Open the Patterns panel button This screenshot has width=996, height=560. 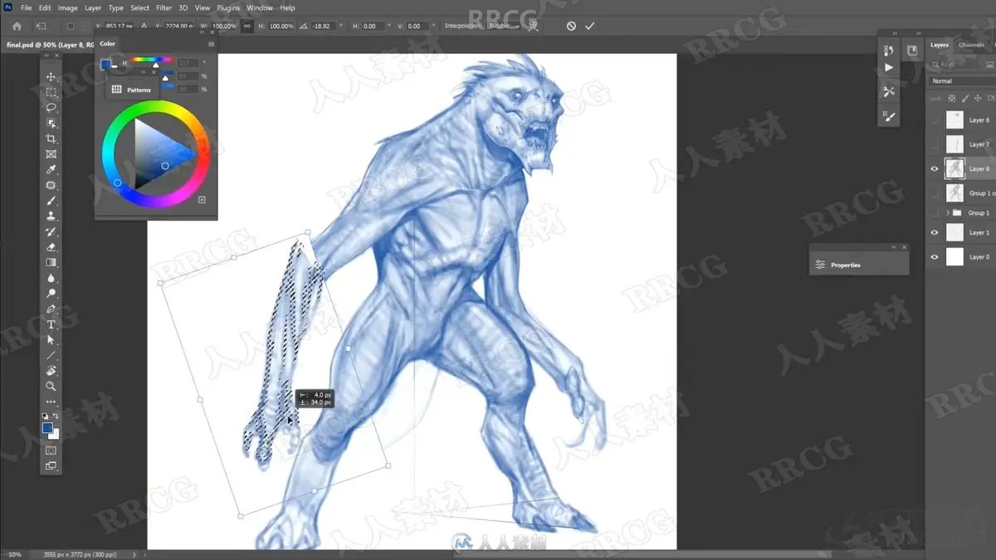coord(131,90)
